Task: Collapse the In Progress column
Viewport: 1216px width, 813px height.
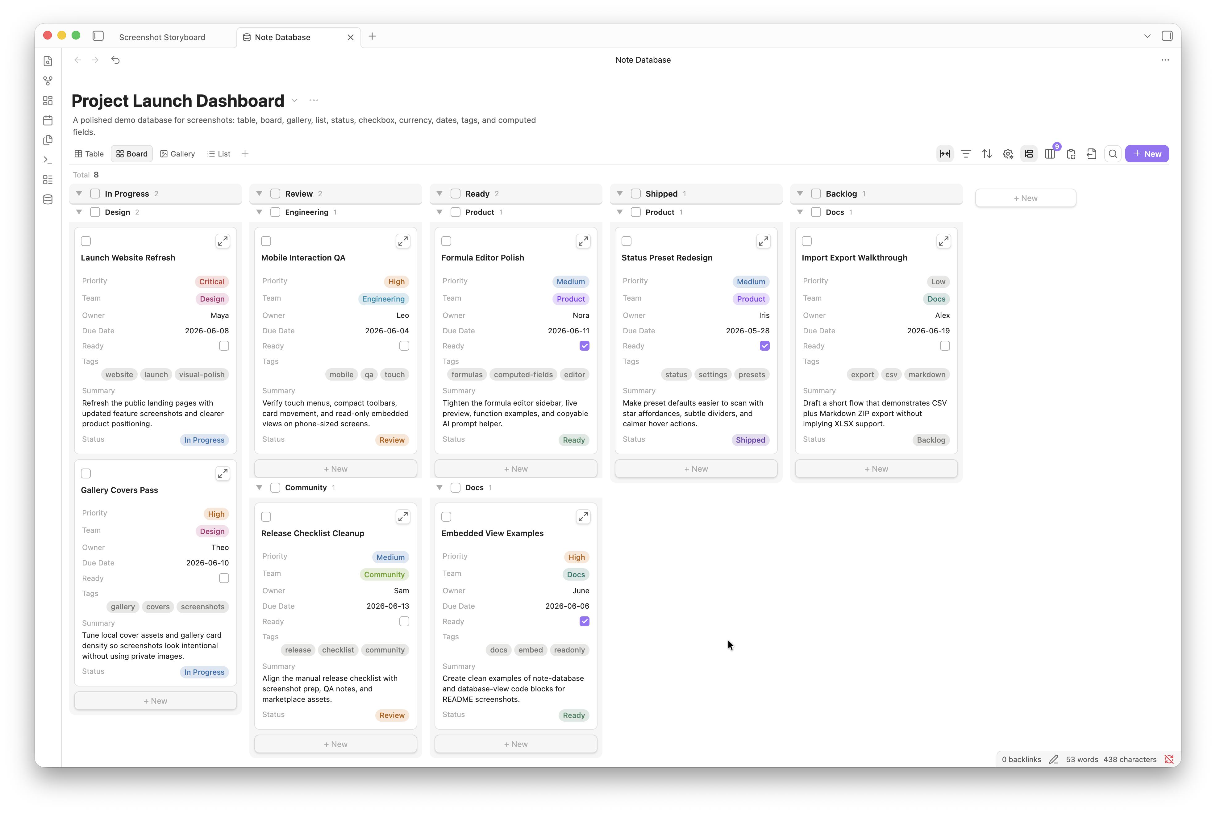Action: point(79,194)
